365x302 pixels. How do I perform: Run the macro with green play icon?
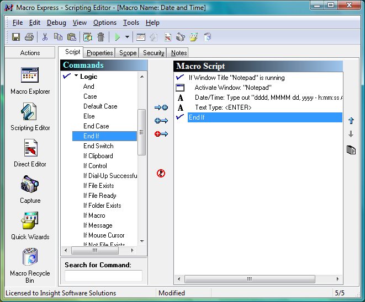117,37
